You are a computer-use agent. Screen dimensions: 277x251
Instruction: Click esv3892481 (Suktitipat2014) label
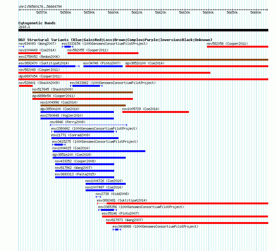coord(122,200)
